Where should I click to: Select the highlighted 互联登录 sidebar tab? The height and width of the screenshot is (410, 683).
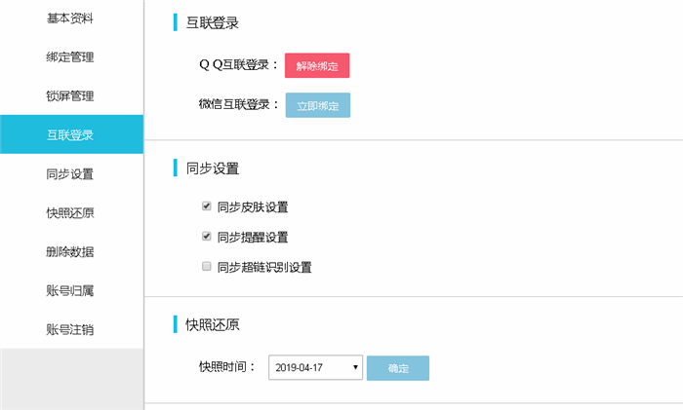click(71, 134)
